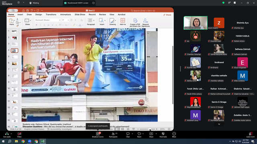Click Join audio headphone button
257x144 pixels.
[x=7, y=135]
